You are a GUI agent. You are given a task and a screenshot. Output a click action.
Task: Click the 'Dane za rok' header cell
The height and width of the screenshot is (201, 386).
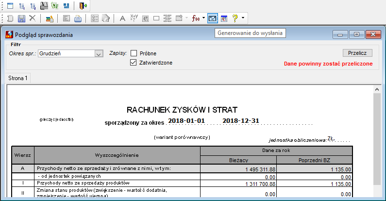[x=276, y=151]
